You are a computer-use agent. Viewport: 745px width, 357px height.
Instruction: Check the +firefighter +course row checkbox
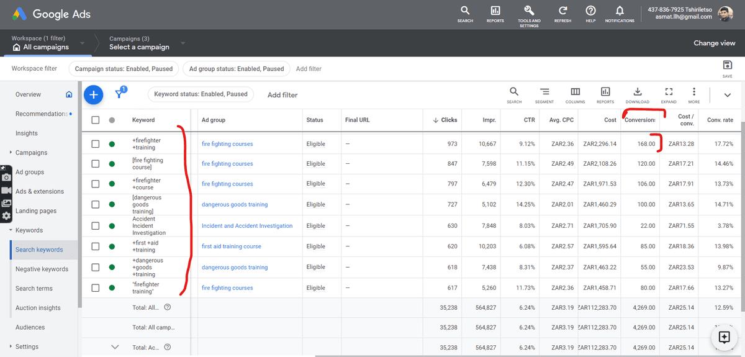[95, 184]
